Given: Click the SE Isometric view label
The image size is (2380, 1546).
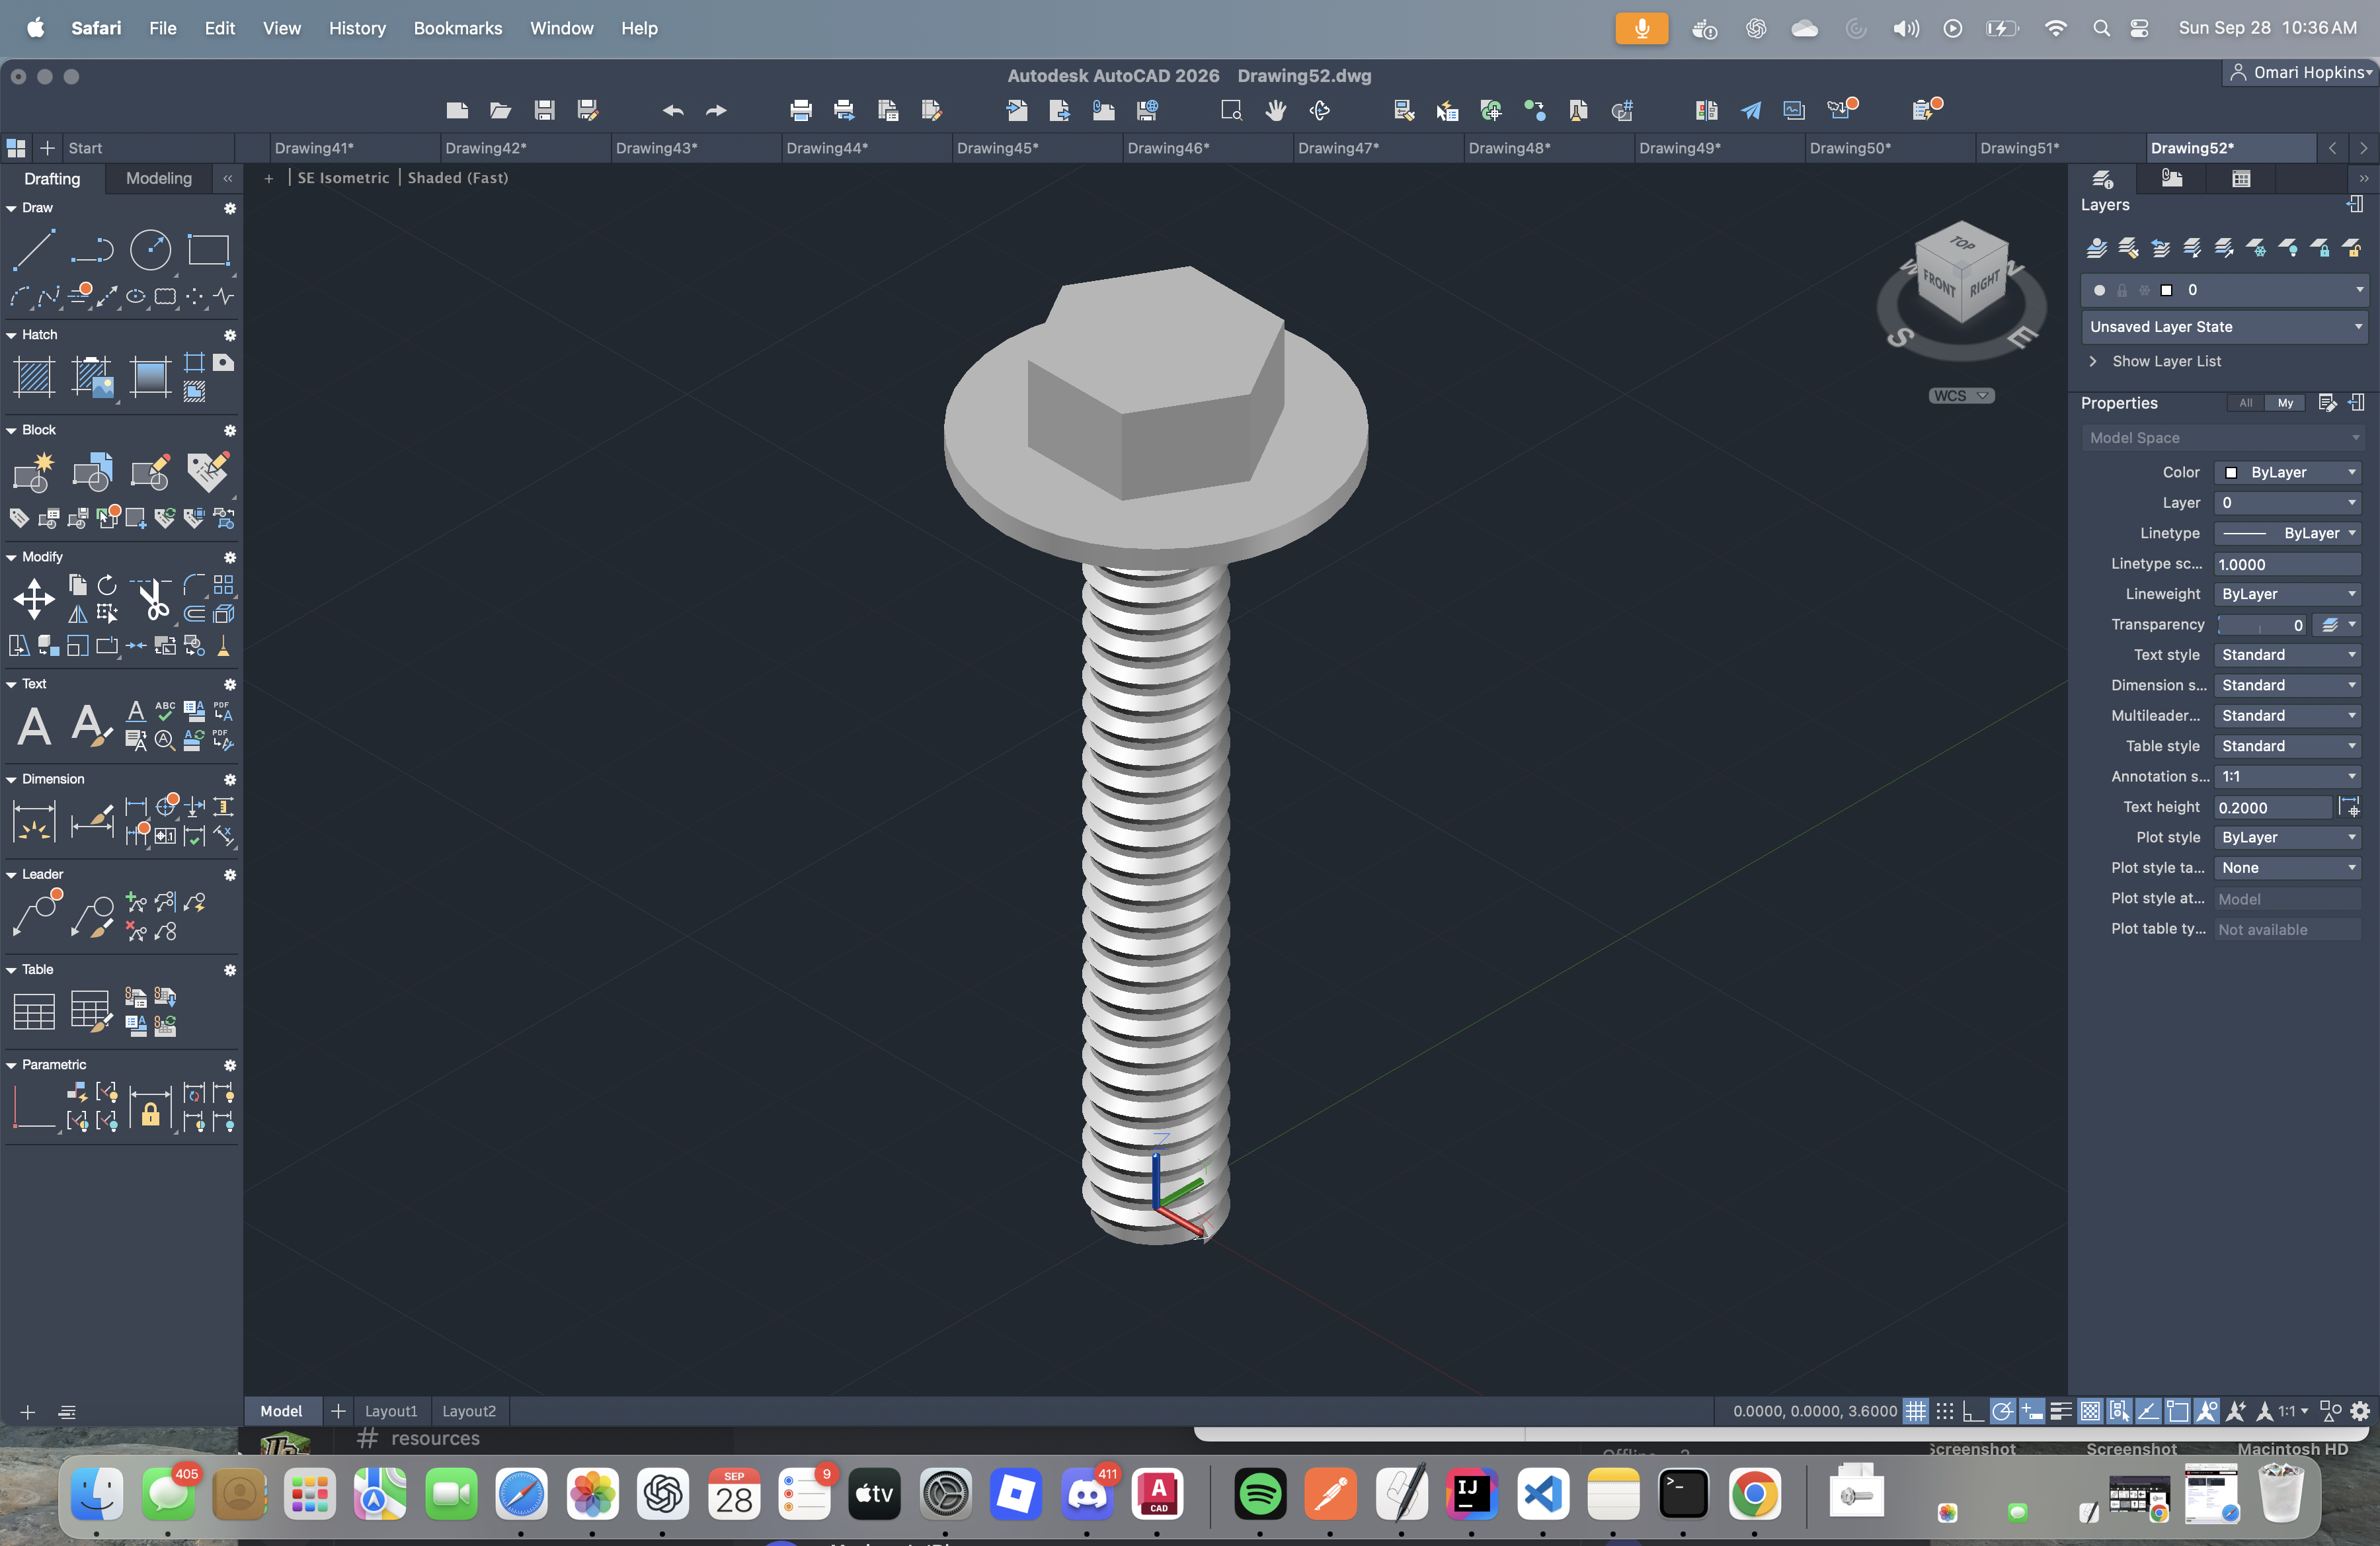Looking at the screenshot, I should tap(343, 178).
